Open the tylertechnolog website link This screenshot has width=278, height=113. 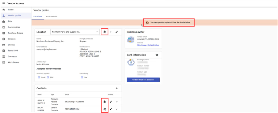click(148, 45)
